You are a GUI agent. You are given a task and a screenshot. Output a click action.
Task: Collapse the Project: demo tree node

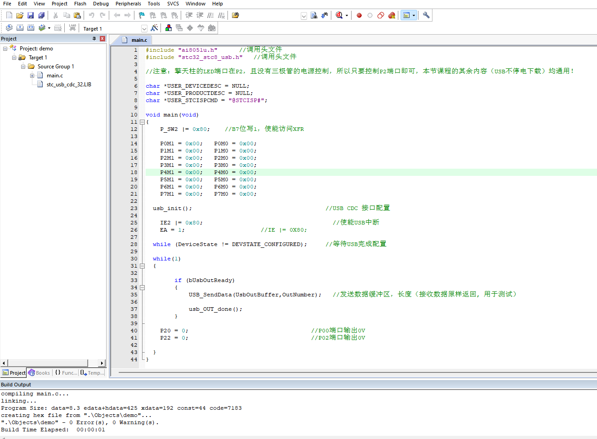[x=5, y=49]
